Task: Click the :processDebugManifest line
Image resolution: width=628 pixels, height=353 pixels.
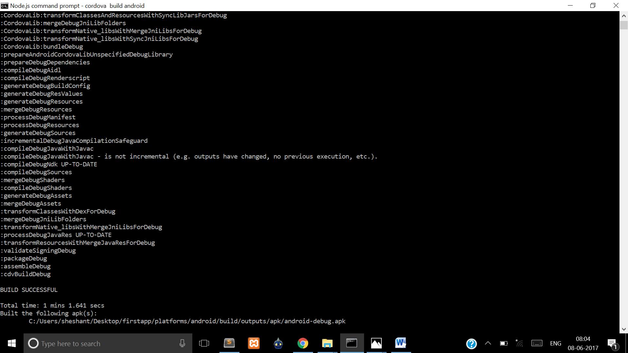Action: coord(38,117)
